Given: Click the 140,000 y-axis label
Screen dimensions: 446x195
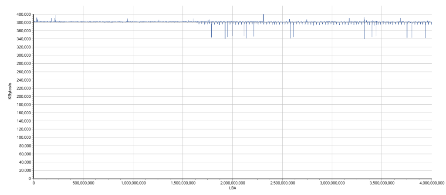Looking at the screenshot, I should 24,121.
